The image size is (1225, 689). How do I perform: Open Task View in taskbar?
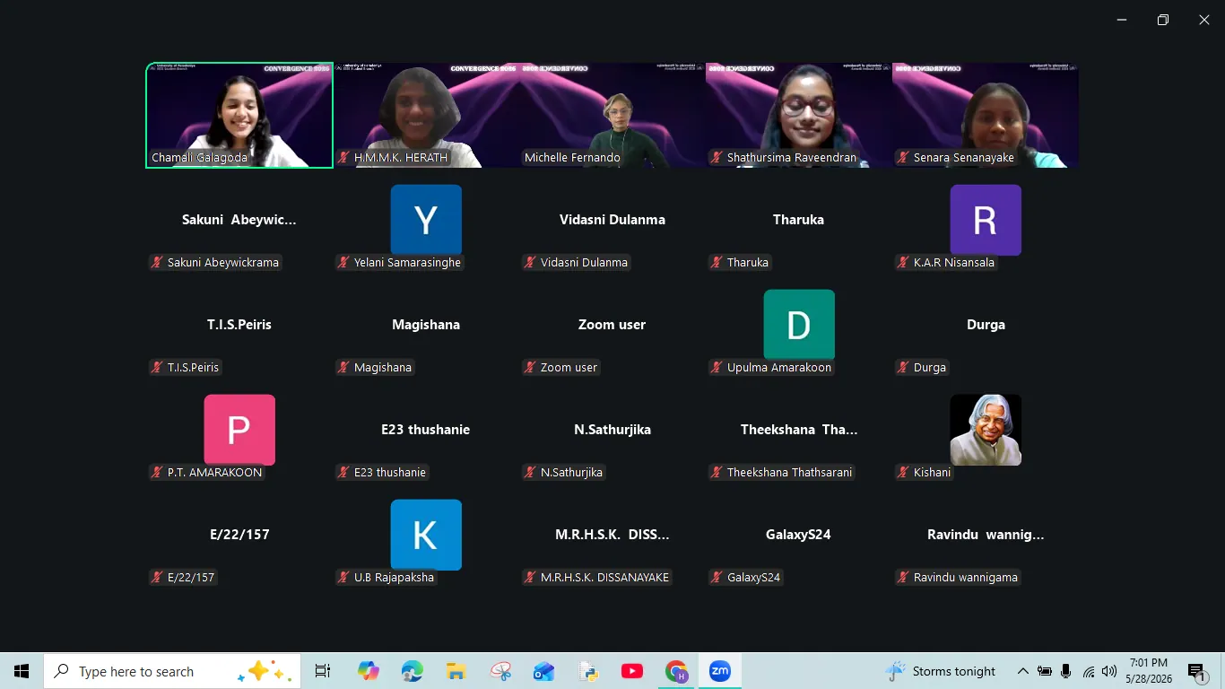(x=323, y=671)
